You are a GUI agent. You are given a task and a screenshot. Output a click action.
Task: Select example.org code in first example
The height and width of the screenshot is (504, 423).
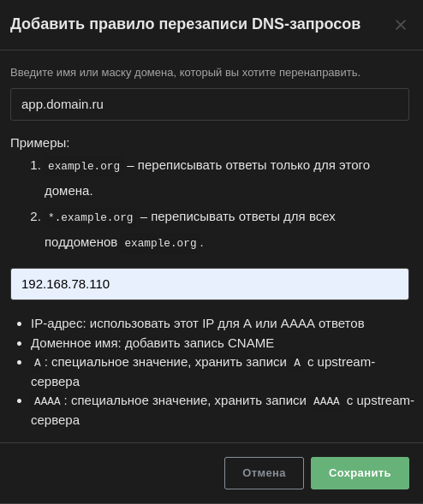click(x=84, y=166)
